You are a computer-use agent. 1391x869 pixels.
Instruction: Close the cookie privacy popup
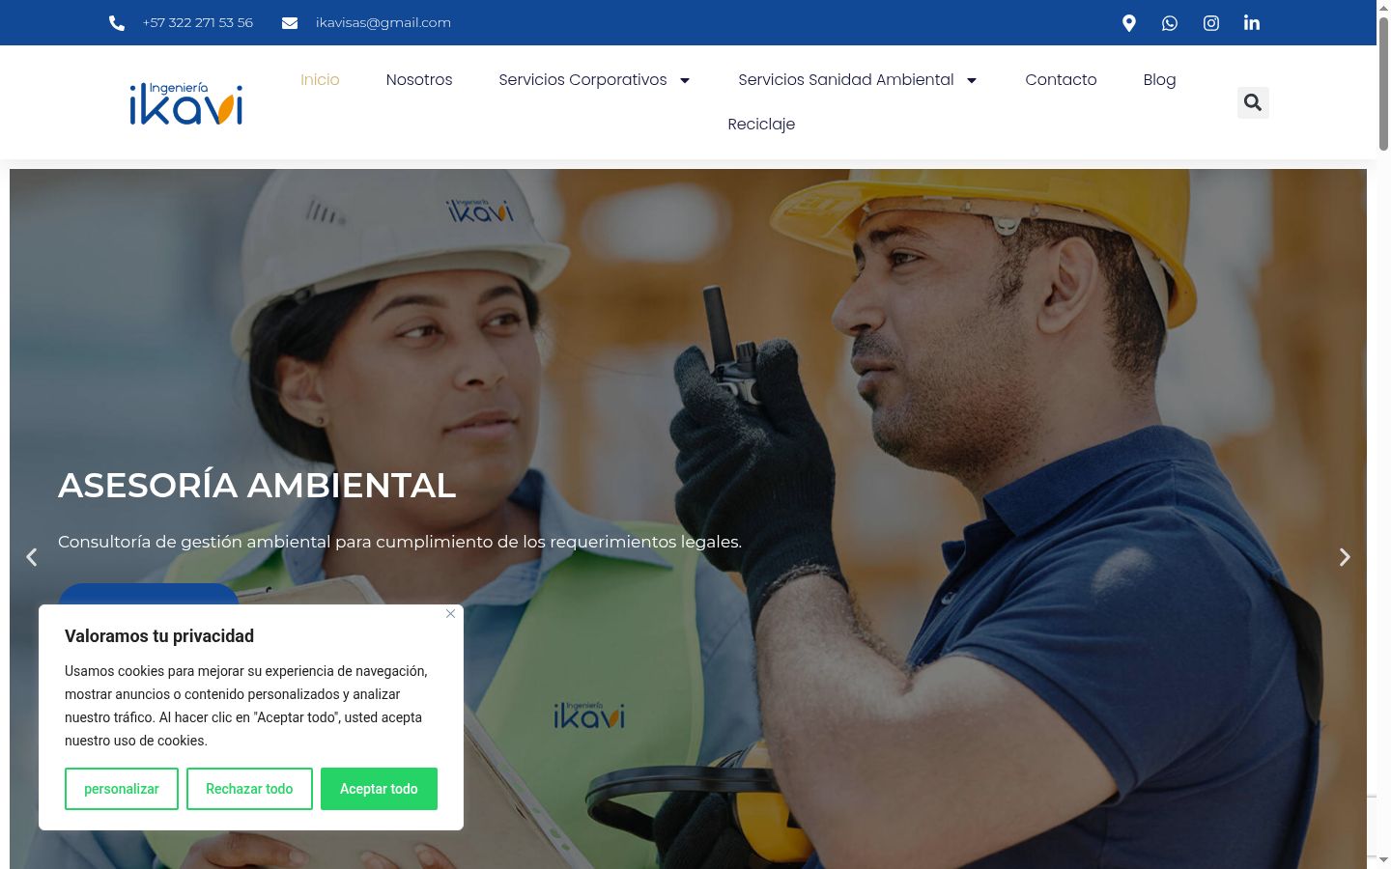tap(450, 614)
